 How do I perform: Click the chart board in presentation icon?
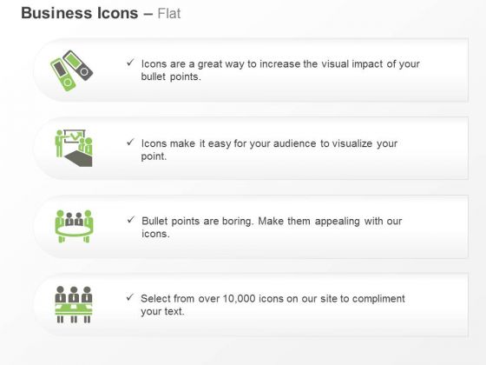tap(75, 136)
